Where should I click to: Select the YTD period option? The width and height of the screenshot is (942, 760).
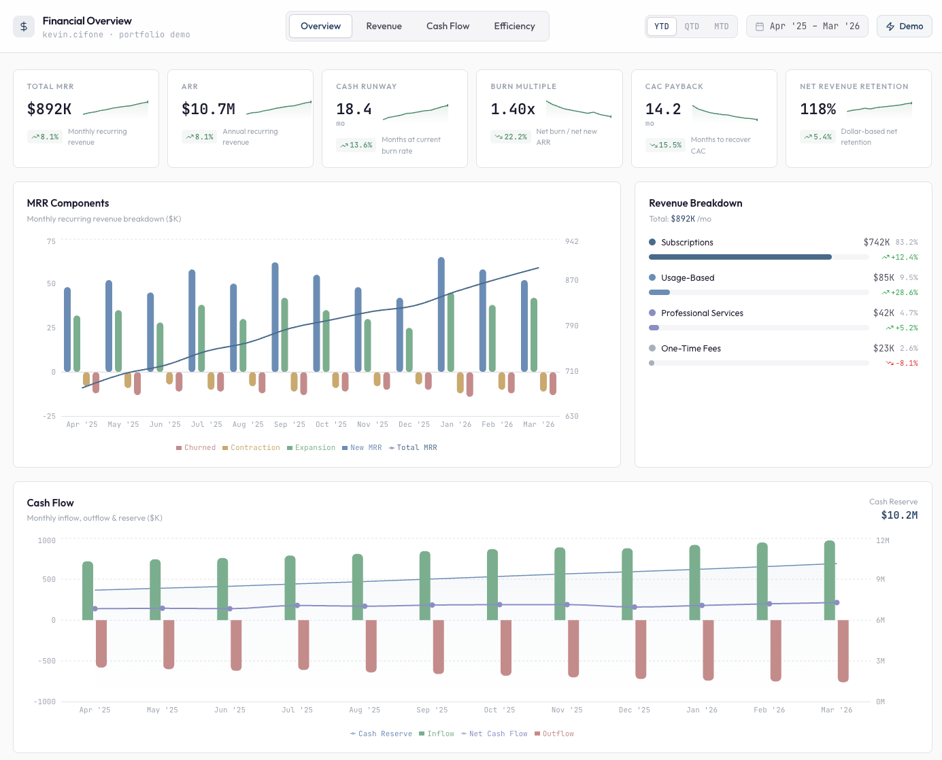(x=661, y=27)
